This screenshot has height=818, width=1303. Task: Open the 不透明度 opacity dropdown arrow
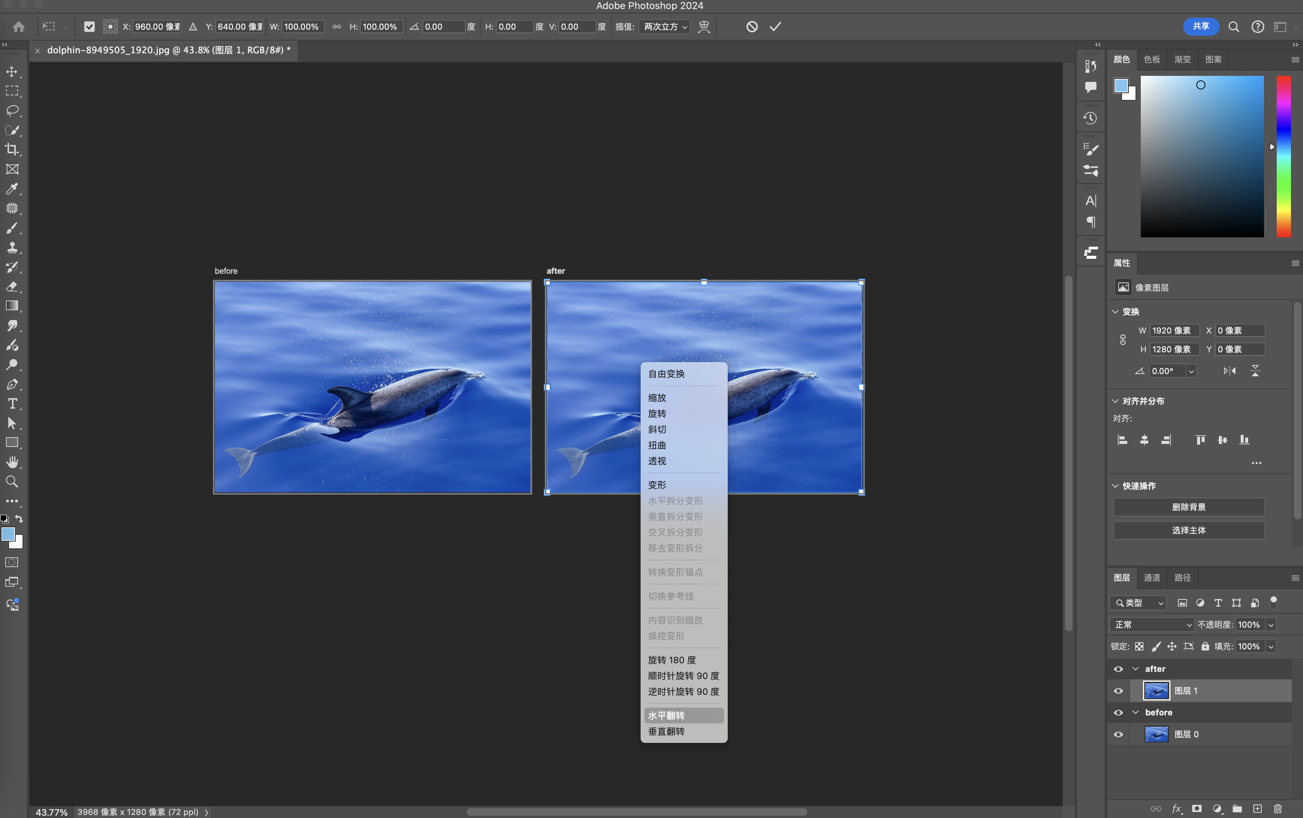tap(1271, 625)
